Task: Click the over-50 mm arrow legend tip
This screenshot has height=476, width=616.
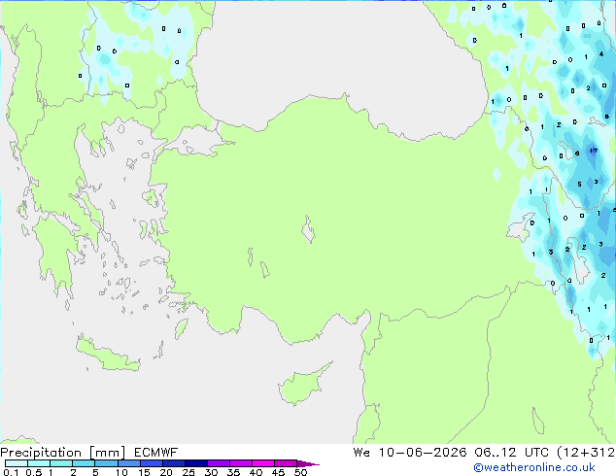Action: click(x=308, y=463)
